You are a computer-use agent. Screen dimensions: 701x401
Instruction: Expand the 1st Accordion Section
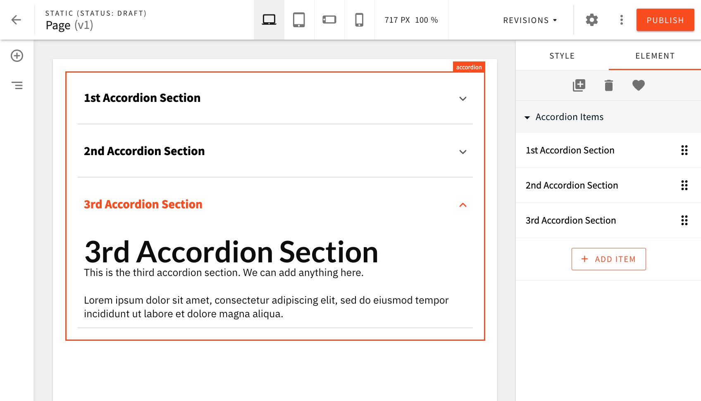click(463, 99)
